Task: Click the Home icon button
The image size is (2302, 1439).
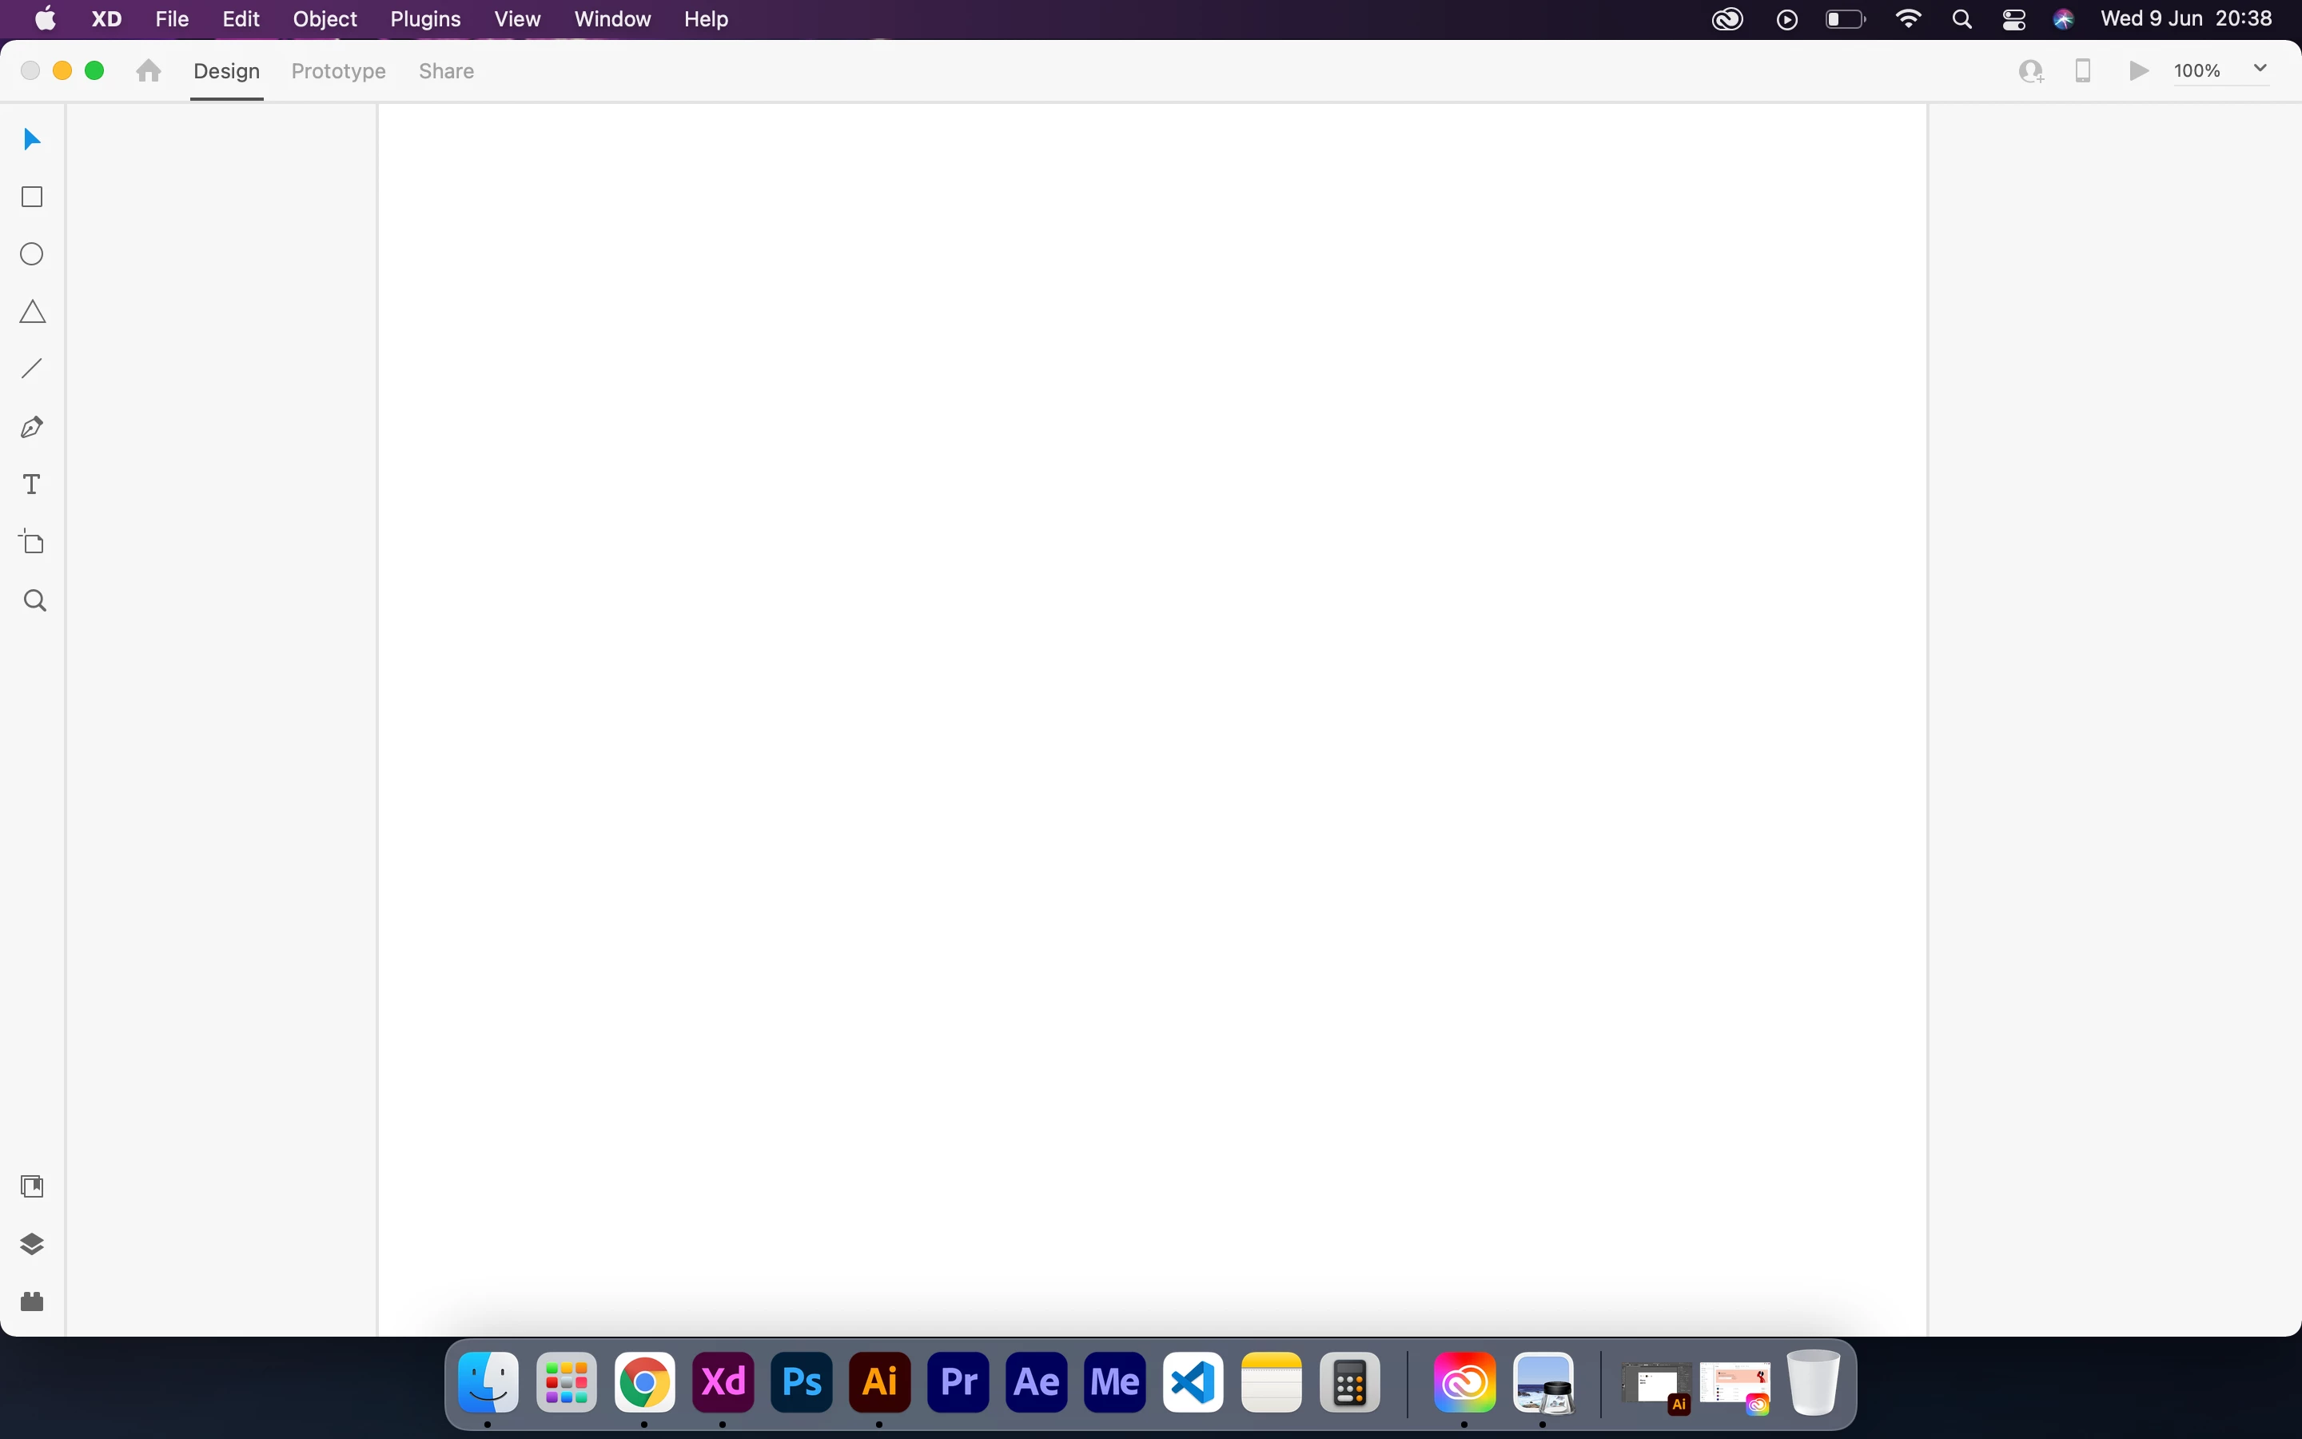Action: (149, 71)
